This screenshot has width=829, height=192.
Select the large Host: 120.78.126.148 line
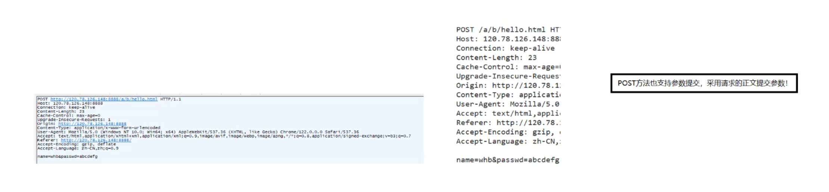click(508, 39)
